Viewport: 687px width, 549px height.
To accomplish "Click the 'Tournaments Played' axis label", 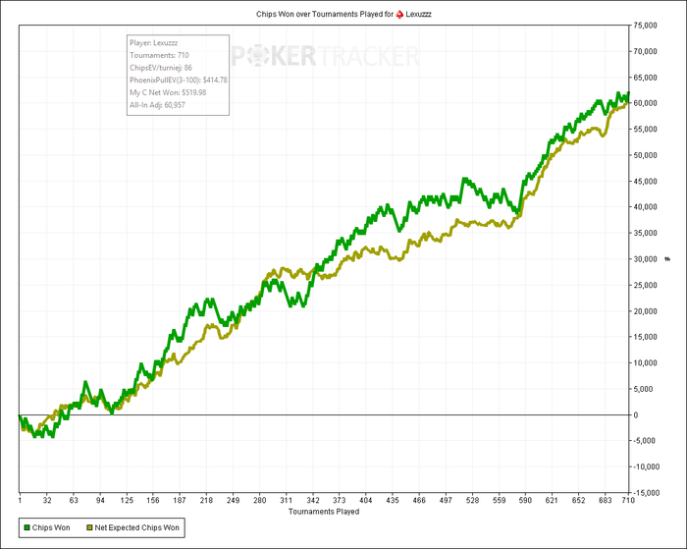I will 324,512.
